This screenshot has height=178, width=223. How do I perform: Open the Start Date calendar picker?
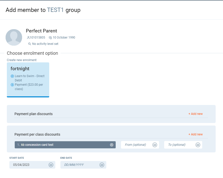[51, 165]
